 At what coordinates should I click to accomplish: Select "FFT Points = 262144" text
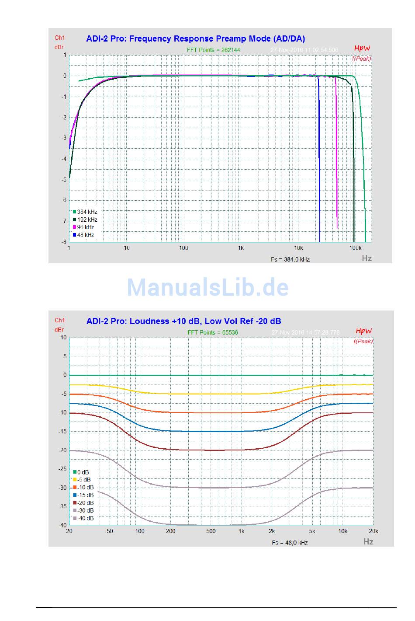(x=213, y=50)
